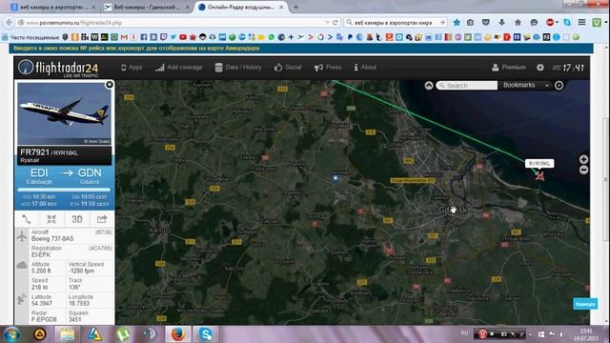Switch to 3D view
This screenshot has height=343, width=610.
tap(76, 219)
